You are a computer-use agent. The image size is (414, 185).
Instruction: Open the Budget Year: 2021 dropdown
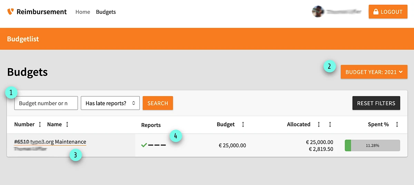374,72
